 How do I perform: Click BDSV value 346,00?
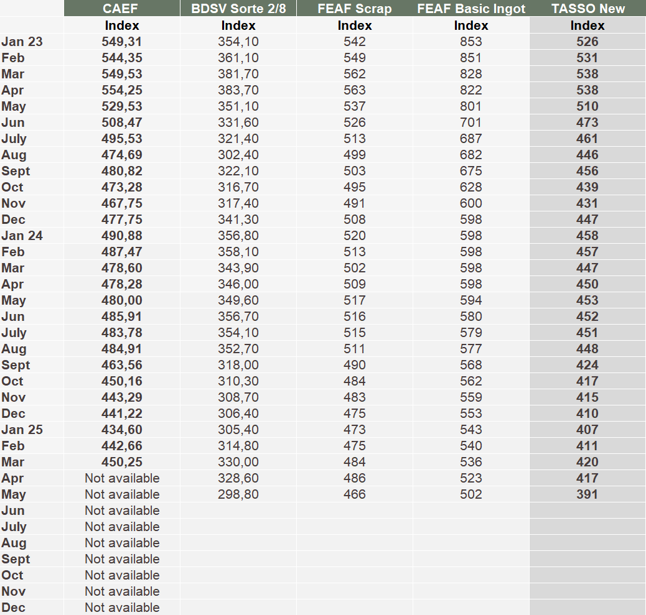(238, 284)
